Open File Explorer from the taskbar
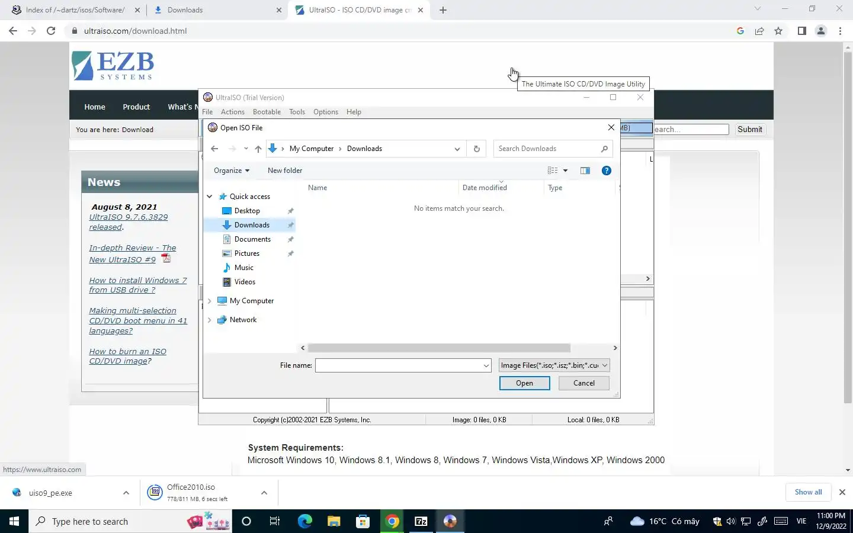Screen dimensions: 853x533 coord(334,521)
